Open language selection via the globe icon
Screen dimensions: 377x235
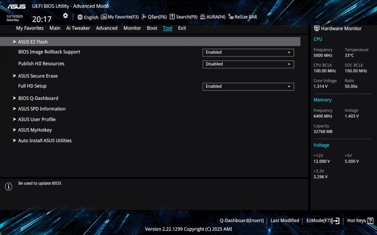click(80, 17)
